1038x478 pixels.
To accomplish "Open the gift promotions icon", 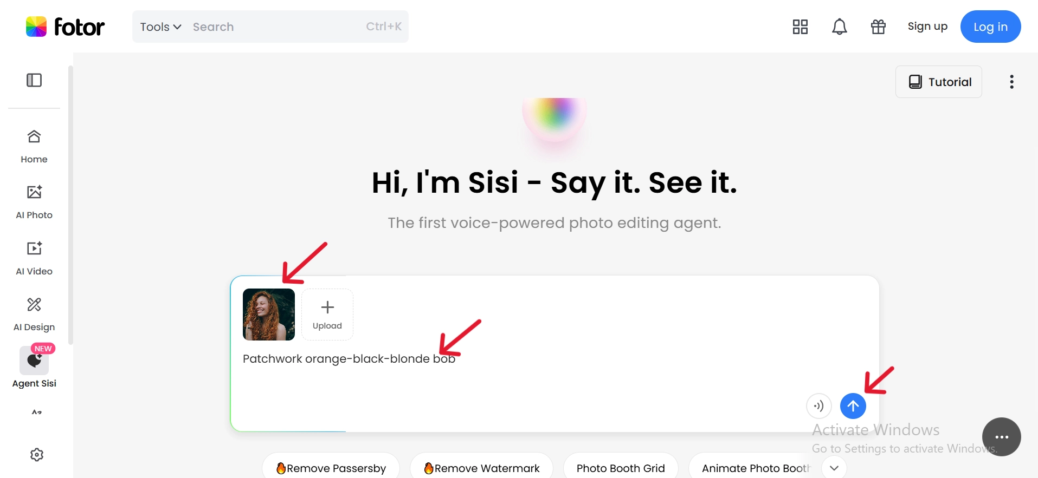I will pyautogui.click(x=878, y=26).
